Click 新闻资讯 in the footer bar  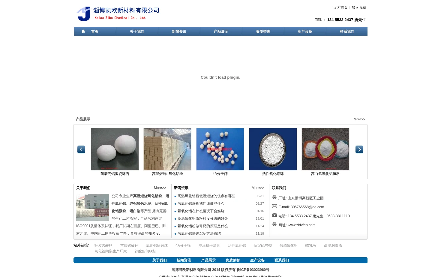(x=184, y=260)
